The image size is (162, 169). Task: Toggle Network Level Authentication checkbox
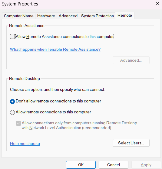(18, 123)
